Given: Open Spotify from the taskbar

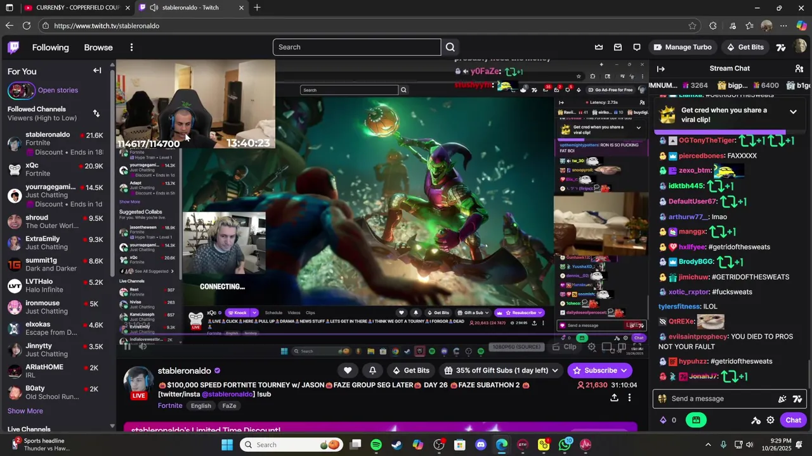Looking at the screenshot, I should pyautogui.click(x=376, y=445).
